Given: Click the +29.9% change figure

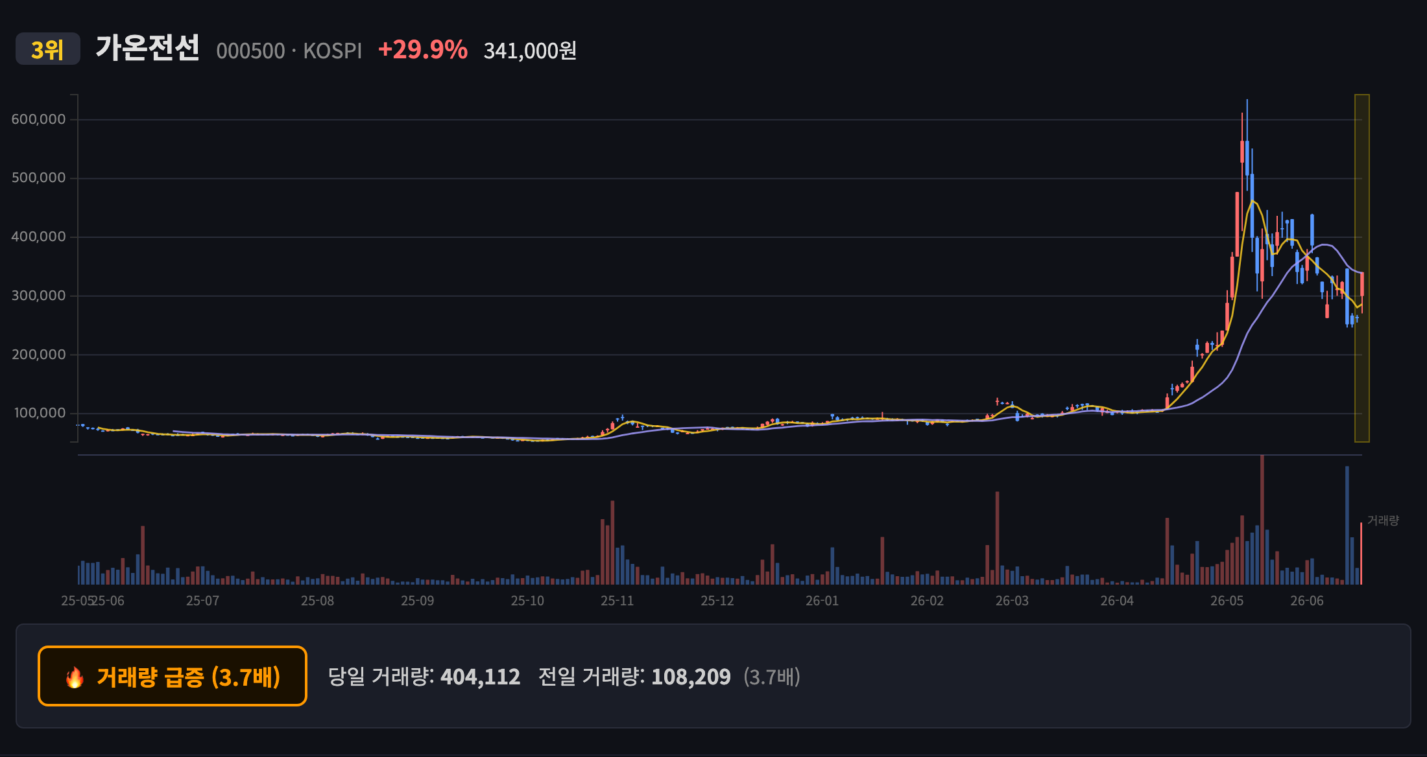Looking at the screenshot, I should pos(422,49).
